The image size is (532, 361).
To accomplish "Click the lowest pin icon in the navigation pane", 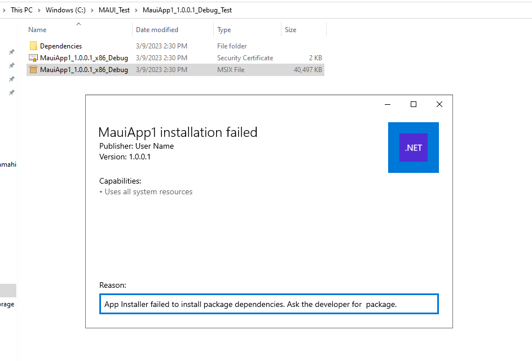I will 11,92.
